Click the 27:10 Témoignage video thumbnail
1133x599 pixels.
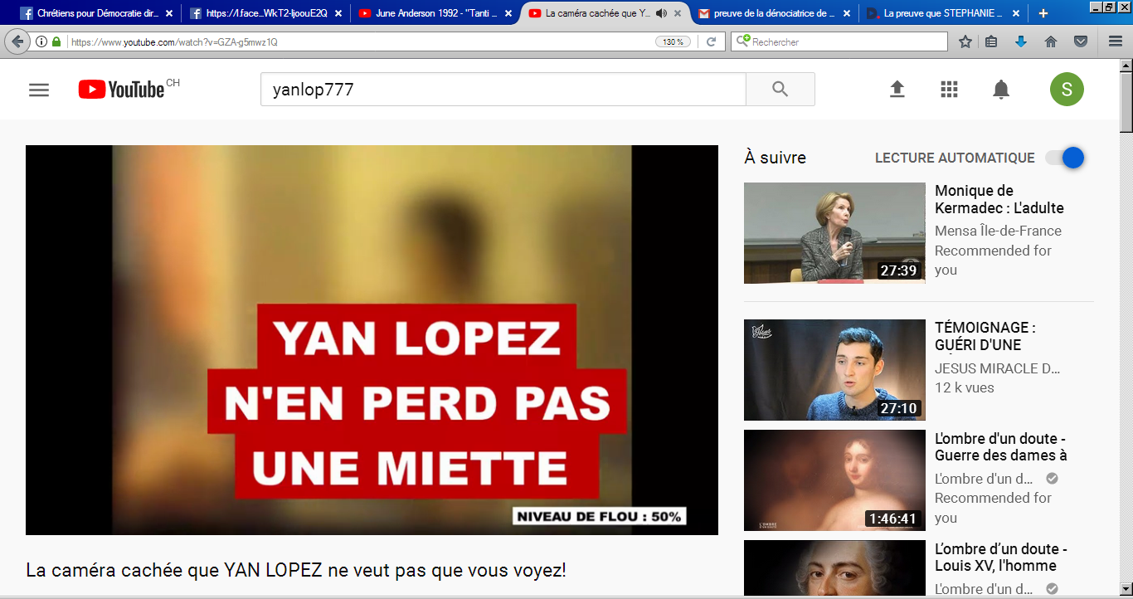tap(834, 370)
